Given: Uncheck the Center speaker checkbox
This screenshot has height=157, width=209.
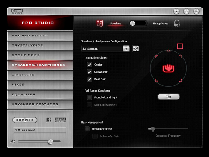Looking at the screenshot, I should (x=89, y=65).
